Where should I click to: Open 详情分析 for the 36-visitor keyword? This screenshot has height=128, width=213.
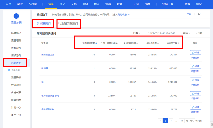[x=195, y=58]
